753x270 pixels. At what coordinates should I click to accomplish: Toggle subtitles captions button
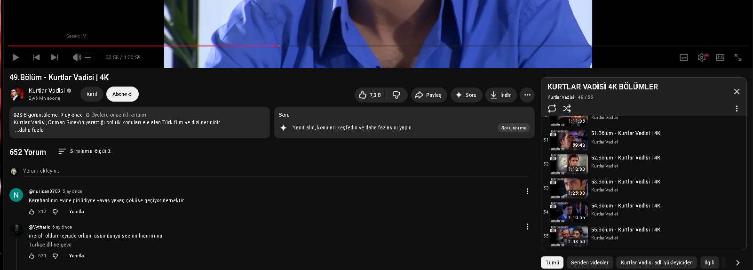pyautogui.click(x=684, y=57)
